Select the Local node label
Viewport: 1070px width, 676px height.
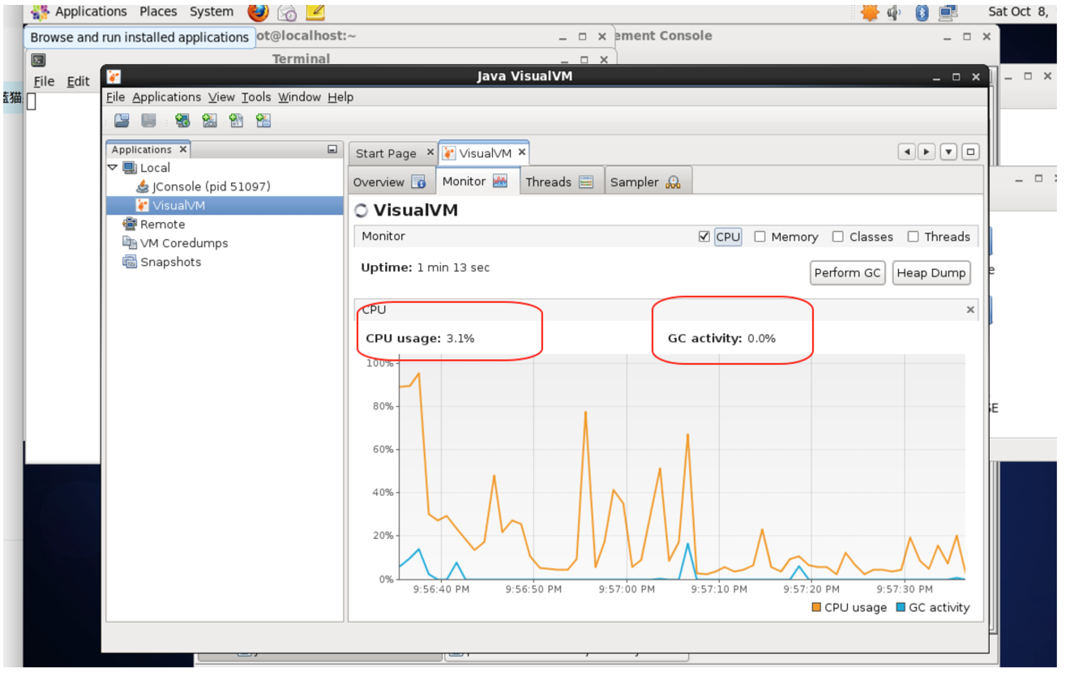(x=155, y=168)
